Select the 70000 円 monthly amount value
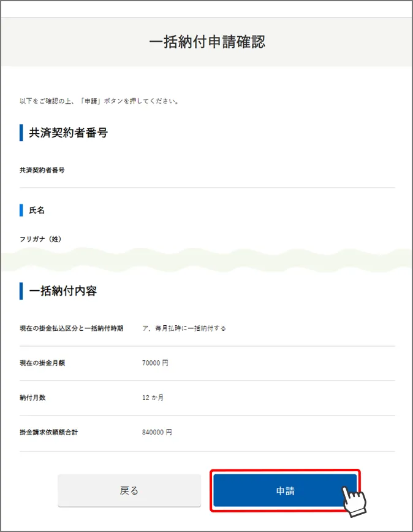Viewport: 413px width, 532px height. [x=155, y=363]
